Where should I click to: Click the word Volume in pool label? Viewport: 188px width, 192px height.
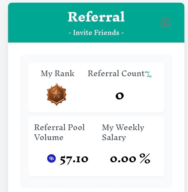coord(49,137)
